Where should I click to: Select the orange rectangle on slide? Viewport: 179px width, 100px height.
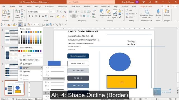click(x=122, y=82)
